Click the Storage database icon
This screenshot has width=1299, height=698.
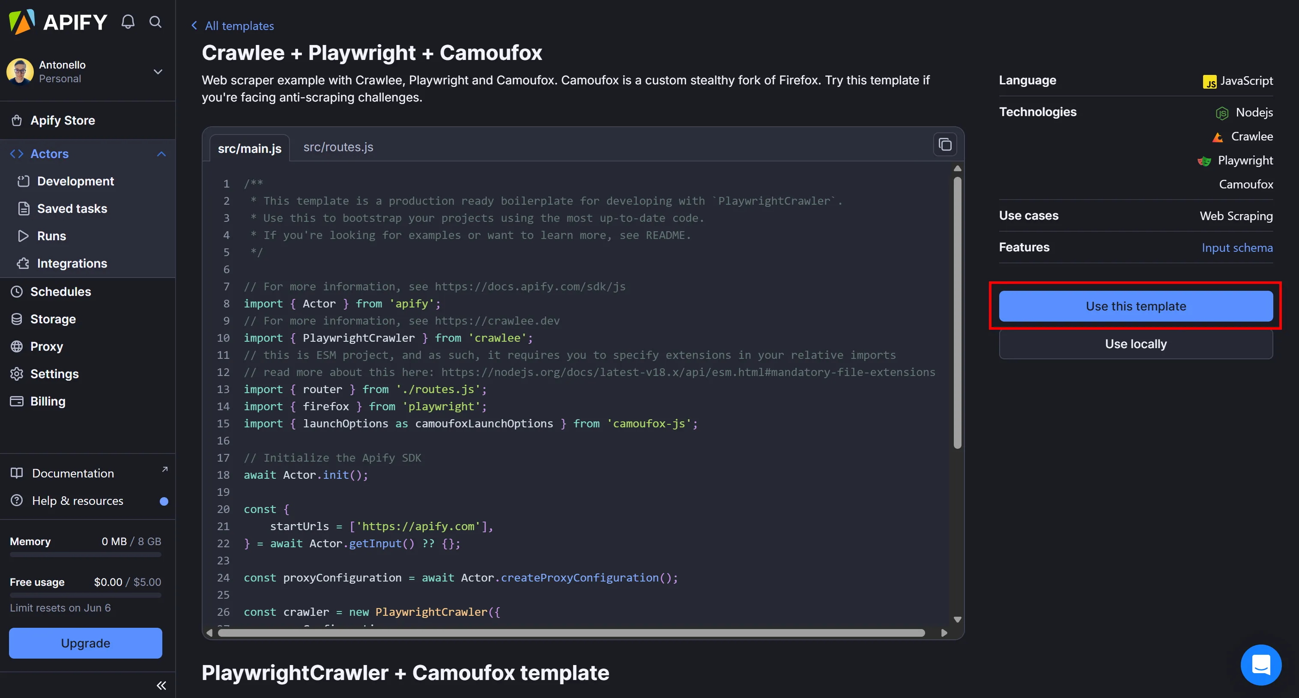pyautogui.click(x=17, y=319)
